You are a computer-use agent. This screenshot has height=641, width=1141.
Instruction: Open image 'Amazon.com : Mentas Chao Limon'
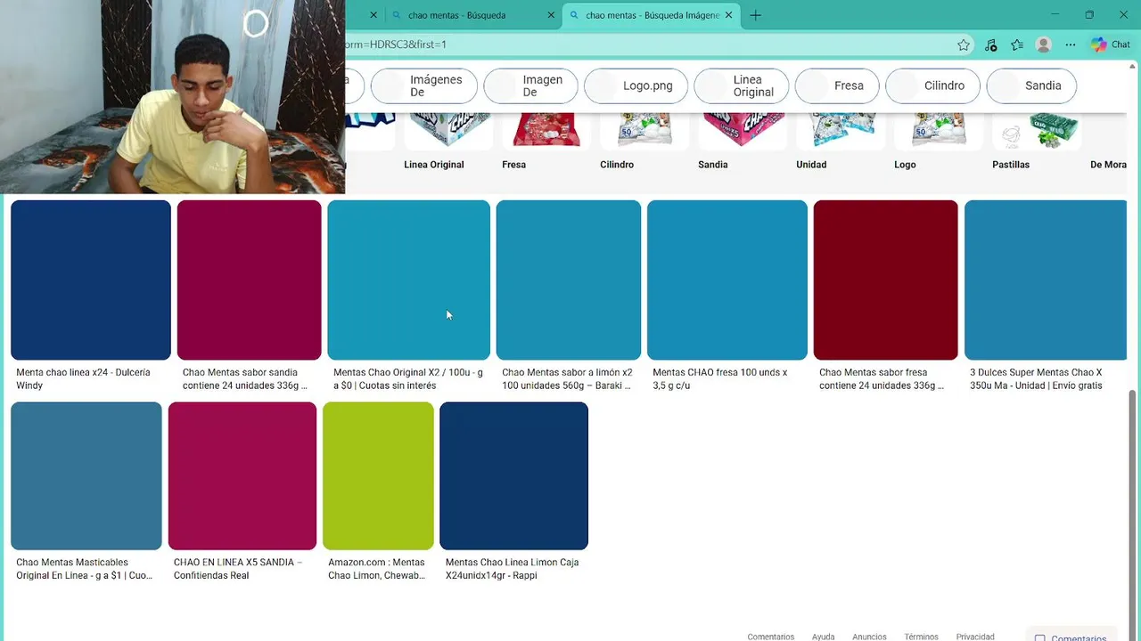click(378, 476)
